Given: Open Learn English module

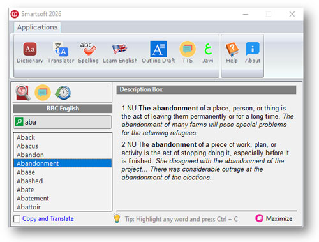Looking at the screenshot, I should tap(120, 52).
